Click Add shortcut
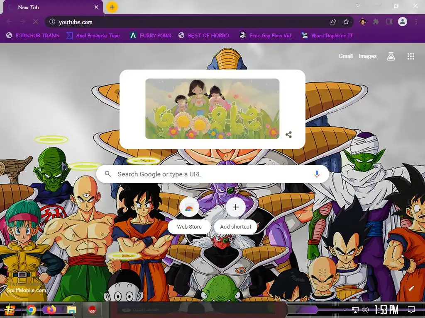Screen dimensions: 425x318 point(236,215)
